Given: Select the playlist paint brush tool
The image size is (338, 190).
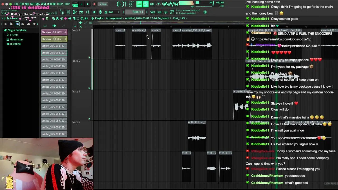Looking at the screenshot, I should [x=58, y=18].
